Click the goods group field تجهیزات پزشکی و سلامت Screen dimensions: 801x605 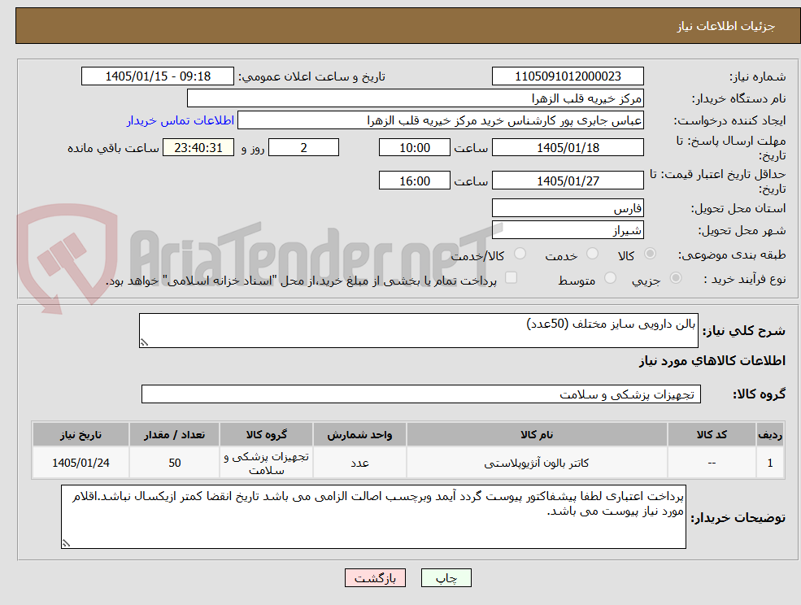(x=421, y=394)
